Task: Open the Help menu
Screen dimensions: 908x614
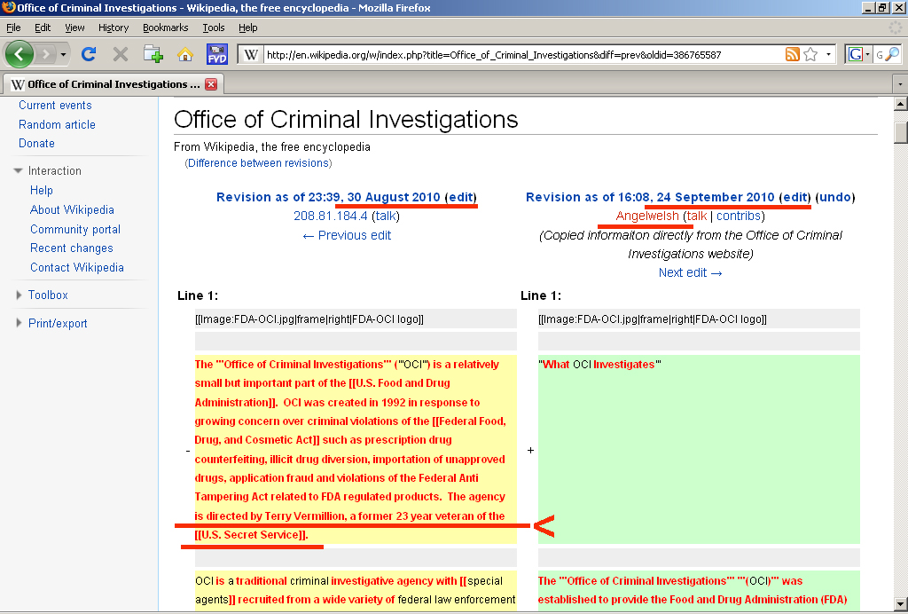Action: (248, 28)
